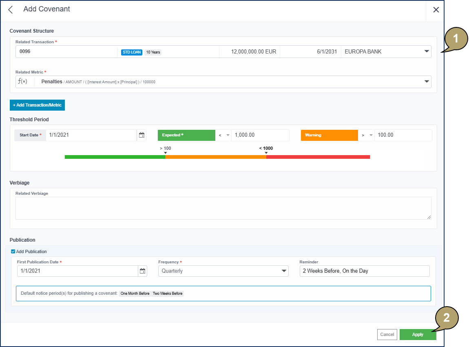This screenshot has width=469, height=347.
Task: Close the Add Covenant dialog
Action: click(436, 10)
